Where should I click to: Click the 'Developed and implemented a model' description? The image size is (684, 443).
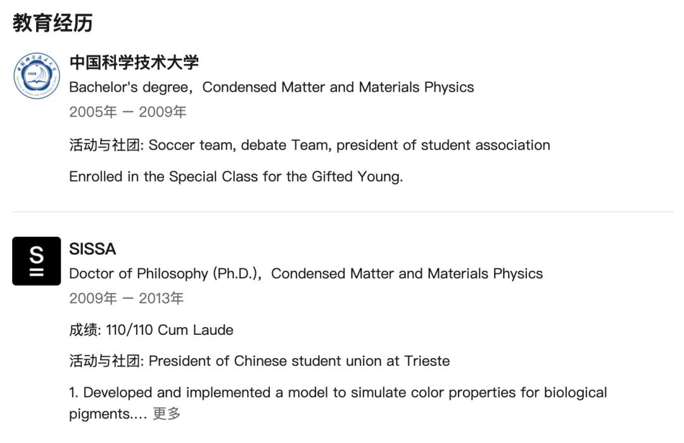pos(338,392)
